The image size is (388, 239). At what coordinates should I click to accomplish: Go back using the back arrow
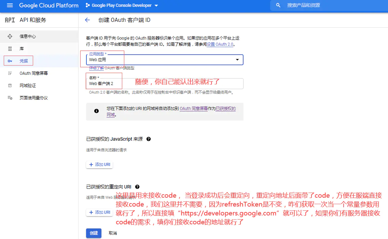[87, 20]
